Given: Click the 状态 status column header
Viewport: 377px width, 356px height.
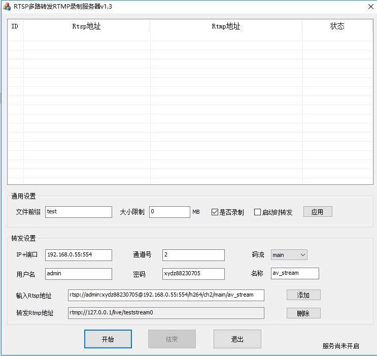Looking at the screenshot, I should click(x=337, y=26).
